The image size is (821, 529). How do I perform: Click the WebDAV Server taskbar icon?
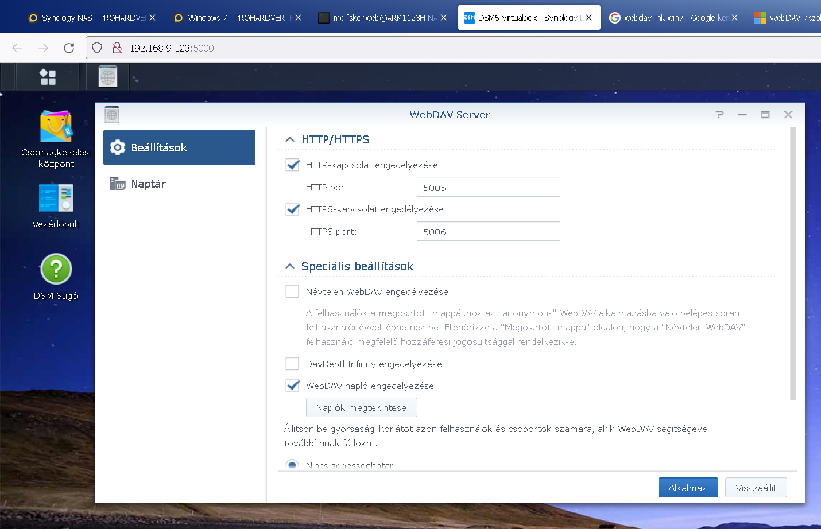pos(108,77)
